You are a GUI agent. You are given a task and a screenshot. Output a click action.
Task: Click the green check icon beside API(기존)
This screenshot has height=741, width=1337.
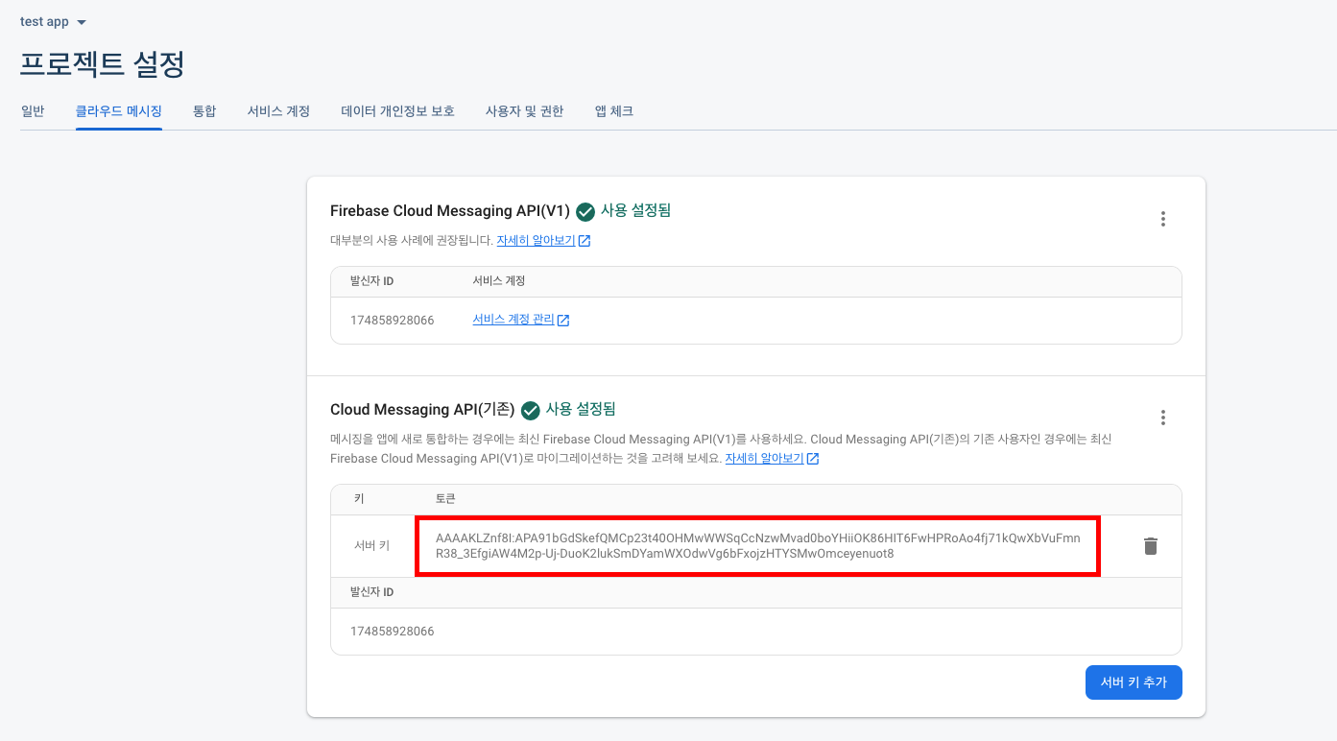coord(531,410)
